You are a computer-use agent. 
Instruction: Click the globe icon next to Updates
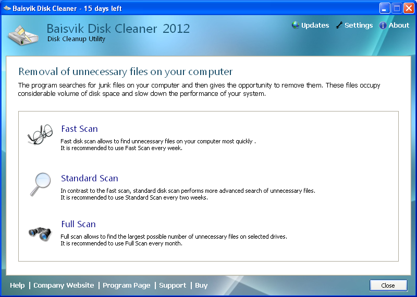click(296, 25)
